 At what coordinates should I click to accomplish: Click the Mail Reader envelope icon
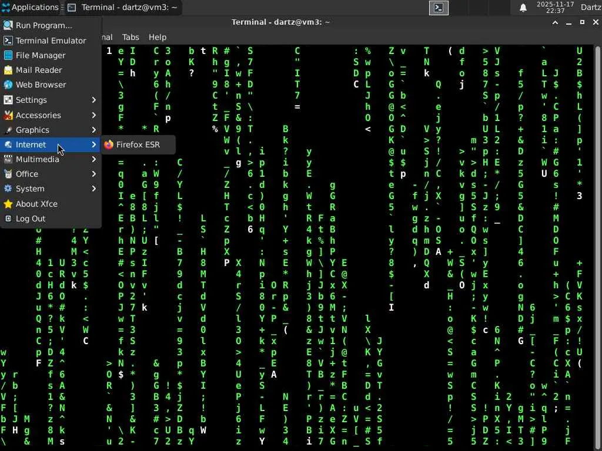(8, 70)
